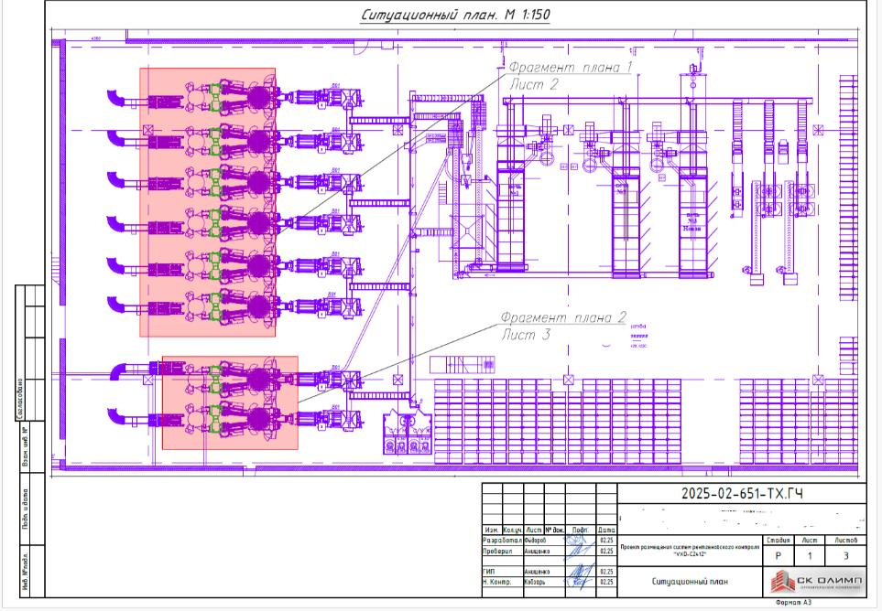Screen dimensions: 882x611
Task: Click the name "Фёдоров" in Разработал row
Action: point(535,541)
